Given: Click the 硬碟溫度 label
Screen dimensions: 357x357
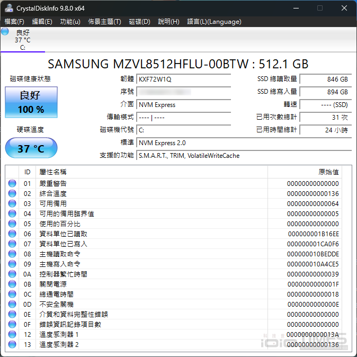Looking at the screenshot, I should coord(30,130).
